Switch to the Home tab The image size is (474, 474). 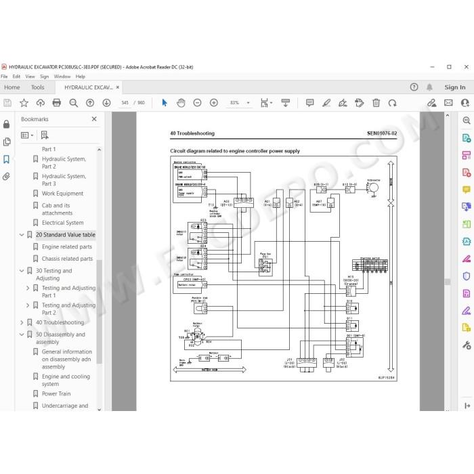coord(12,87)
